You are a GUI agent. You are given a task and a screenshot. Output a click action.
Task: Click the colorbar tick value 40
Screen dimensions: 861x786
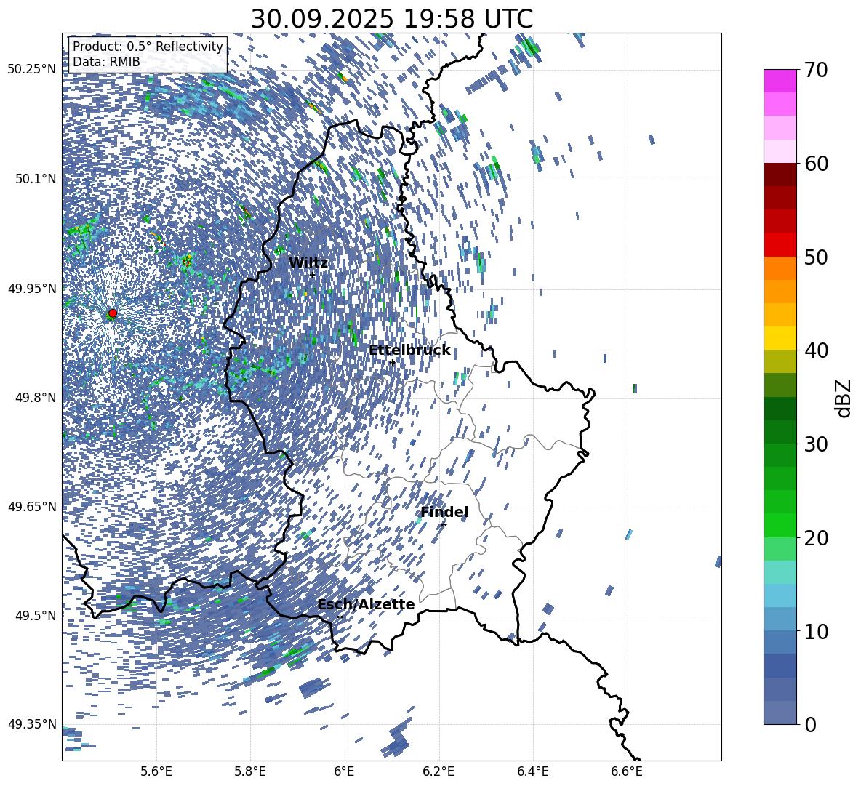pyautogui.click(x=816, y=350)
